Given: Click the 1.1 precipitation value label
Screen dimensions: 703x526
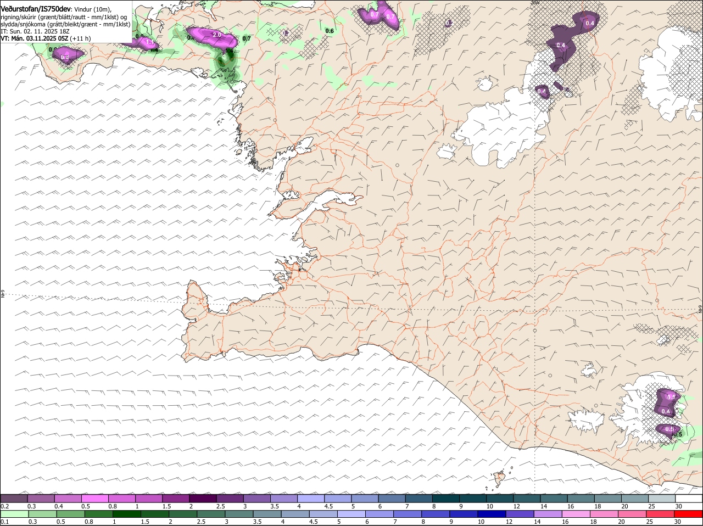Looking at the screenshot, I should tap(150, 42).
